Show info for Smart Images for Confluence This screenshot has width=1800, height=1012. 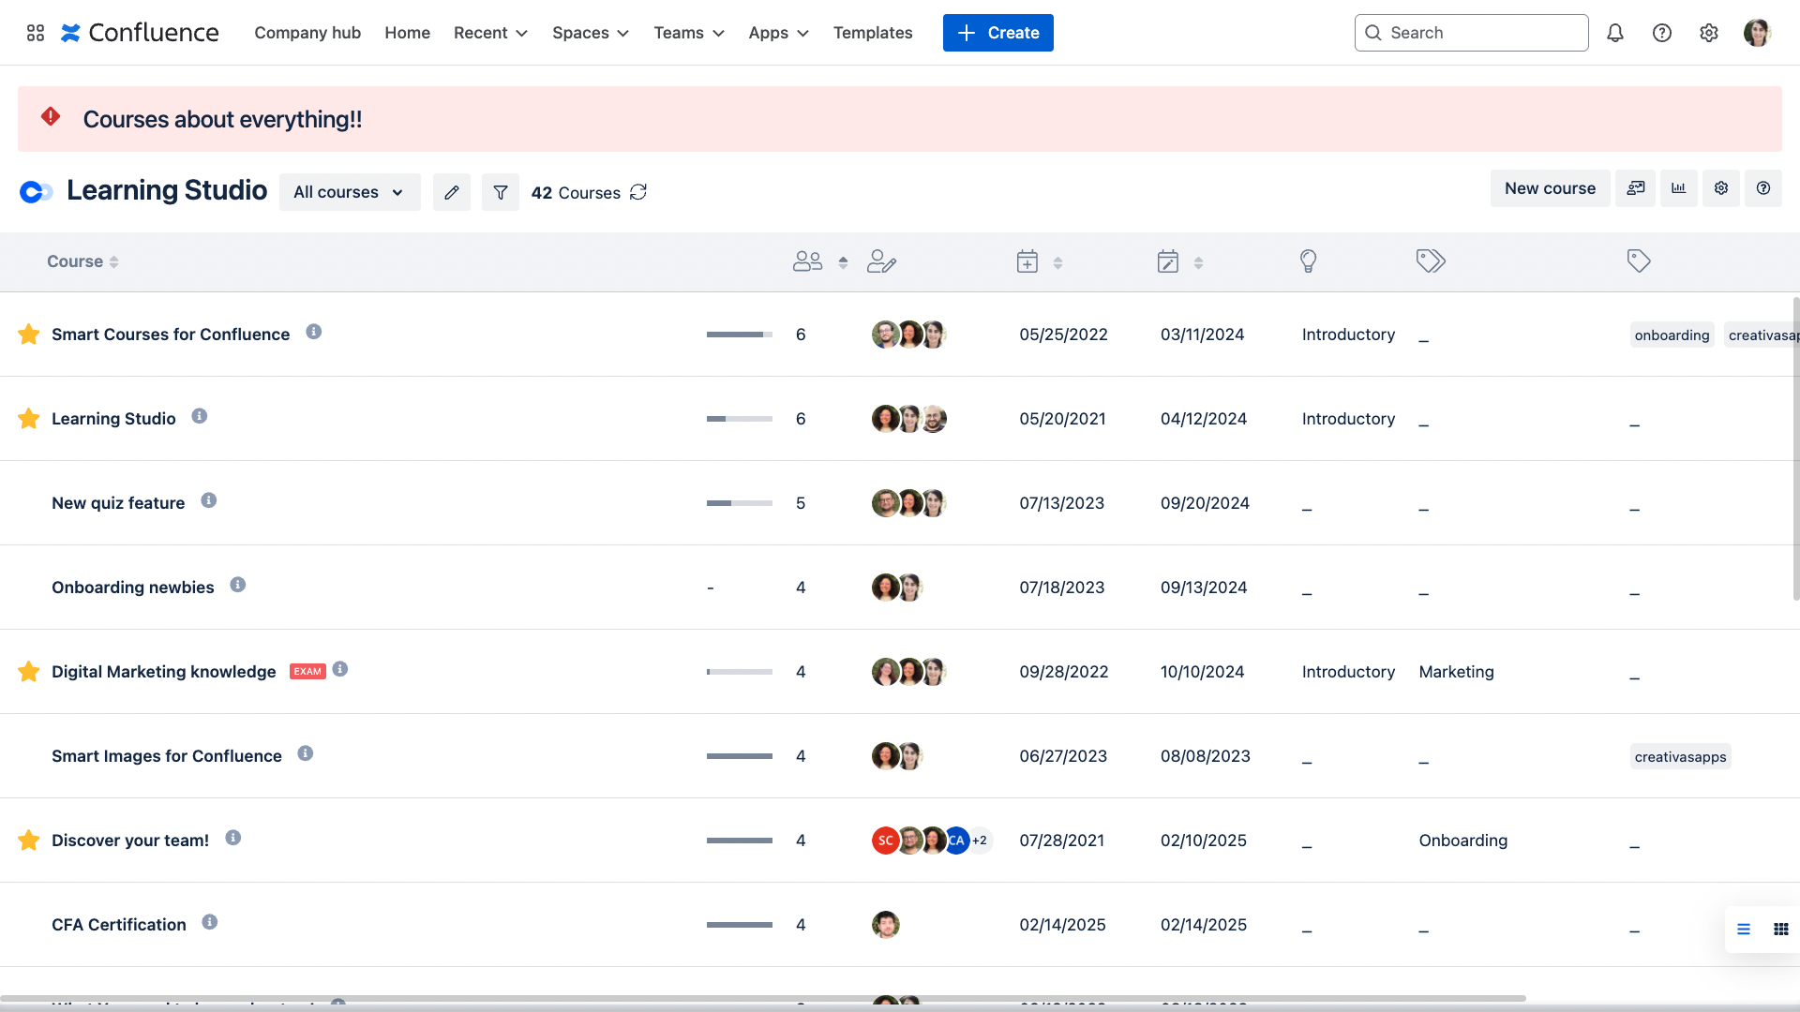306,753
